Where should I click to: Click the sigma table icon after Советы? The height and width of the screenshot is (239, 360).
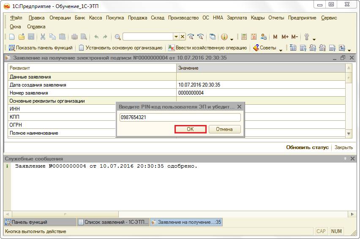pyautogui.click(x=293, y=48)
